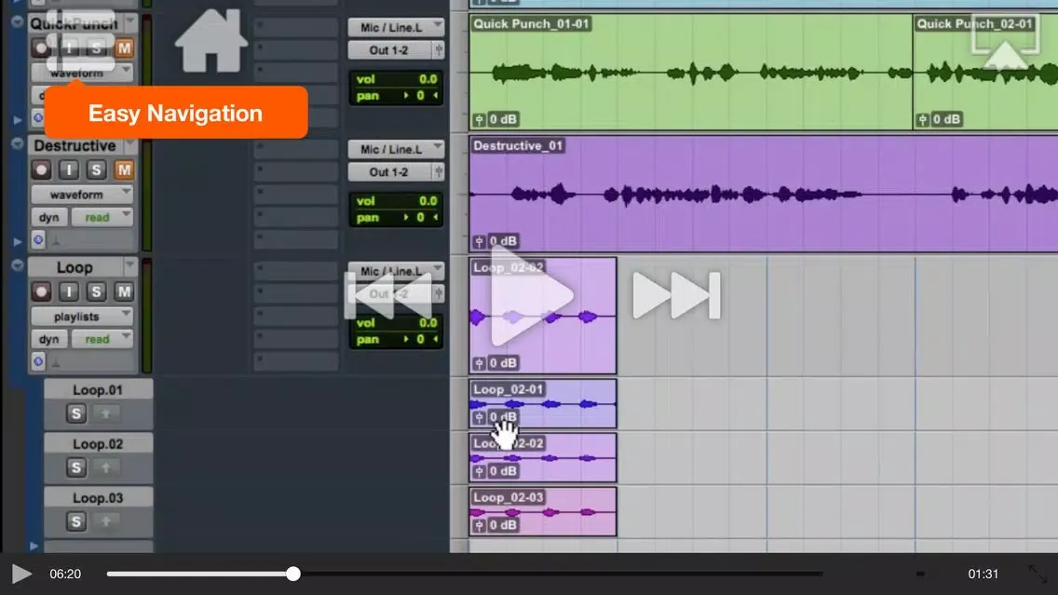
Task: Mute the Loop track
Action: 124,291
